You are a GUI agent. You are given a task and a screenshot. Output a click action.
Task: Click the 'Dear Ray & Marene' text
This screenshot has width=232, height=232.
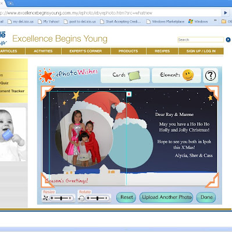(x=174, y=114)
